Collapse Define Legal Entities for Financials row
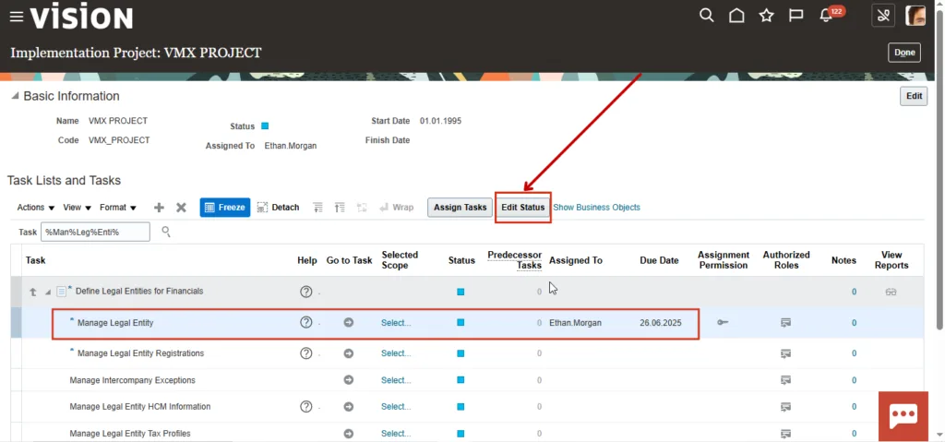Image resolution: width=945 pixels, height=442 pixels. tap(48, 292)
